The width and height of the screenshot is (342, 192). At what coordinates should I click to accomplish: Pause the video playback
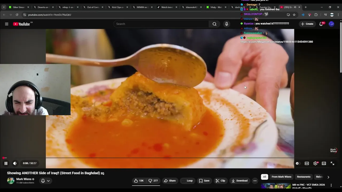point(6,163)
